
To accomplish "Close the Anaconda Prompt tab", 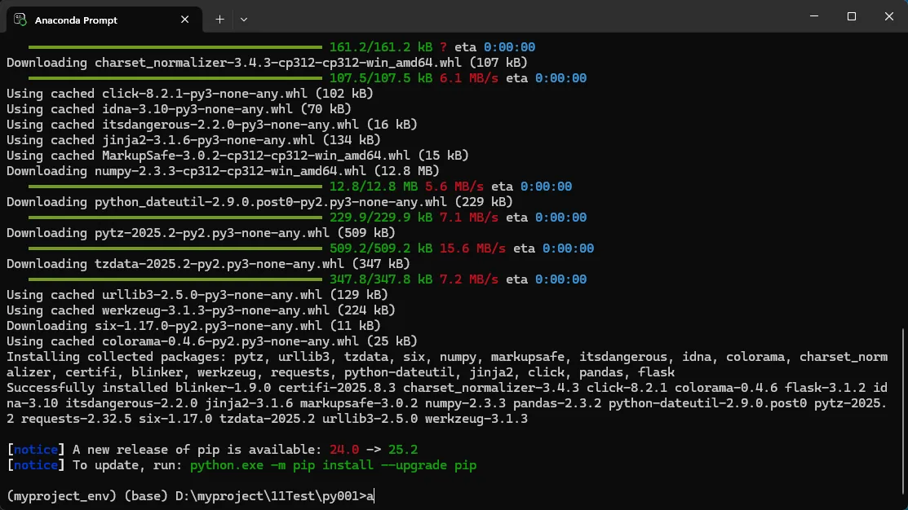I will tap(186, 20).
